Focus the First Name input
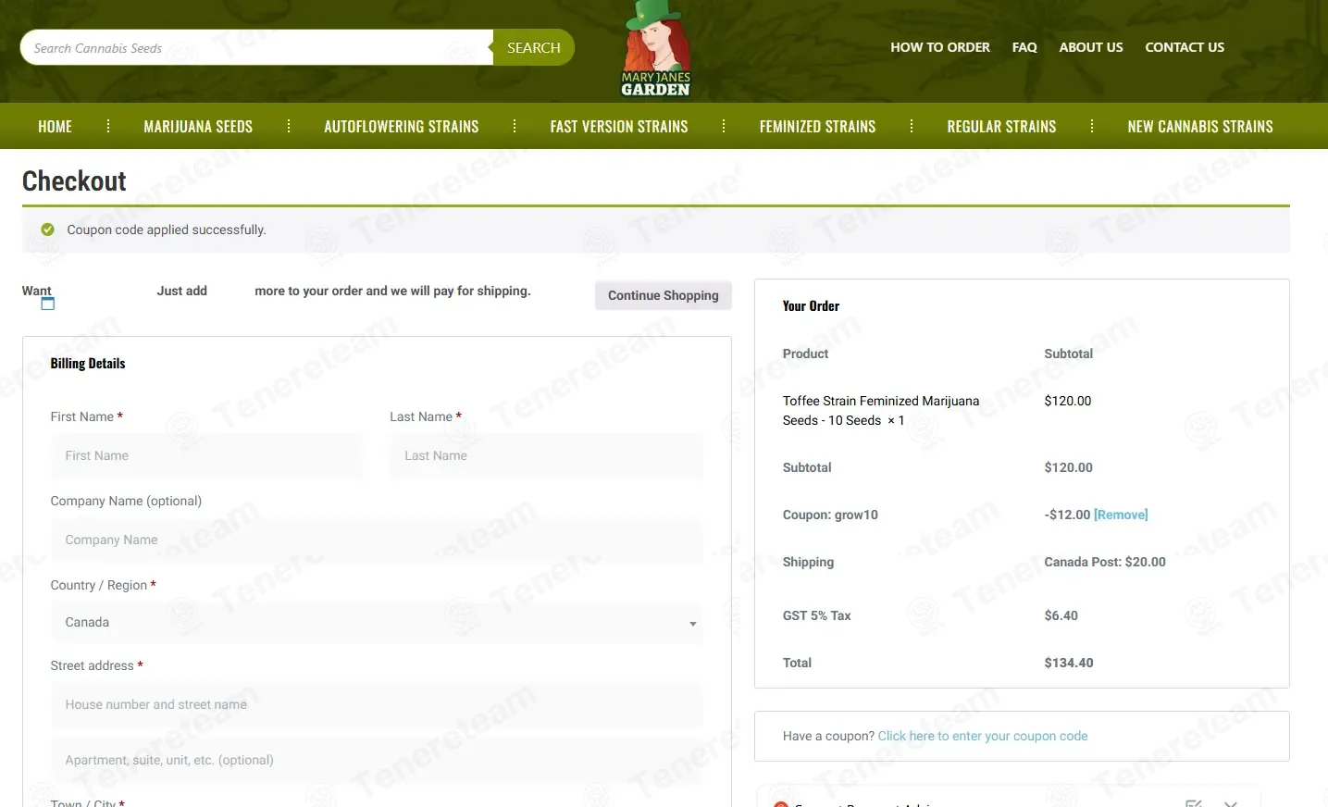Screen dimensions: 1328x807 (206, 456)
